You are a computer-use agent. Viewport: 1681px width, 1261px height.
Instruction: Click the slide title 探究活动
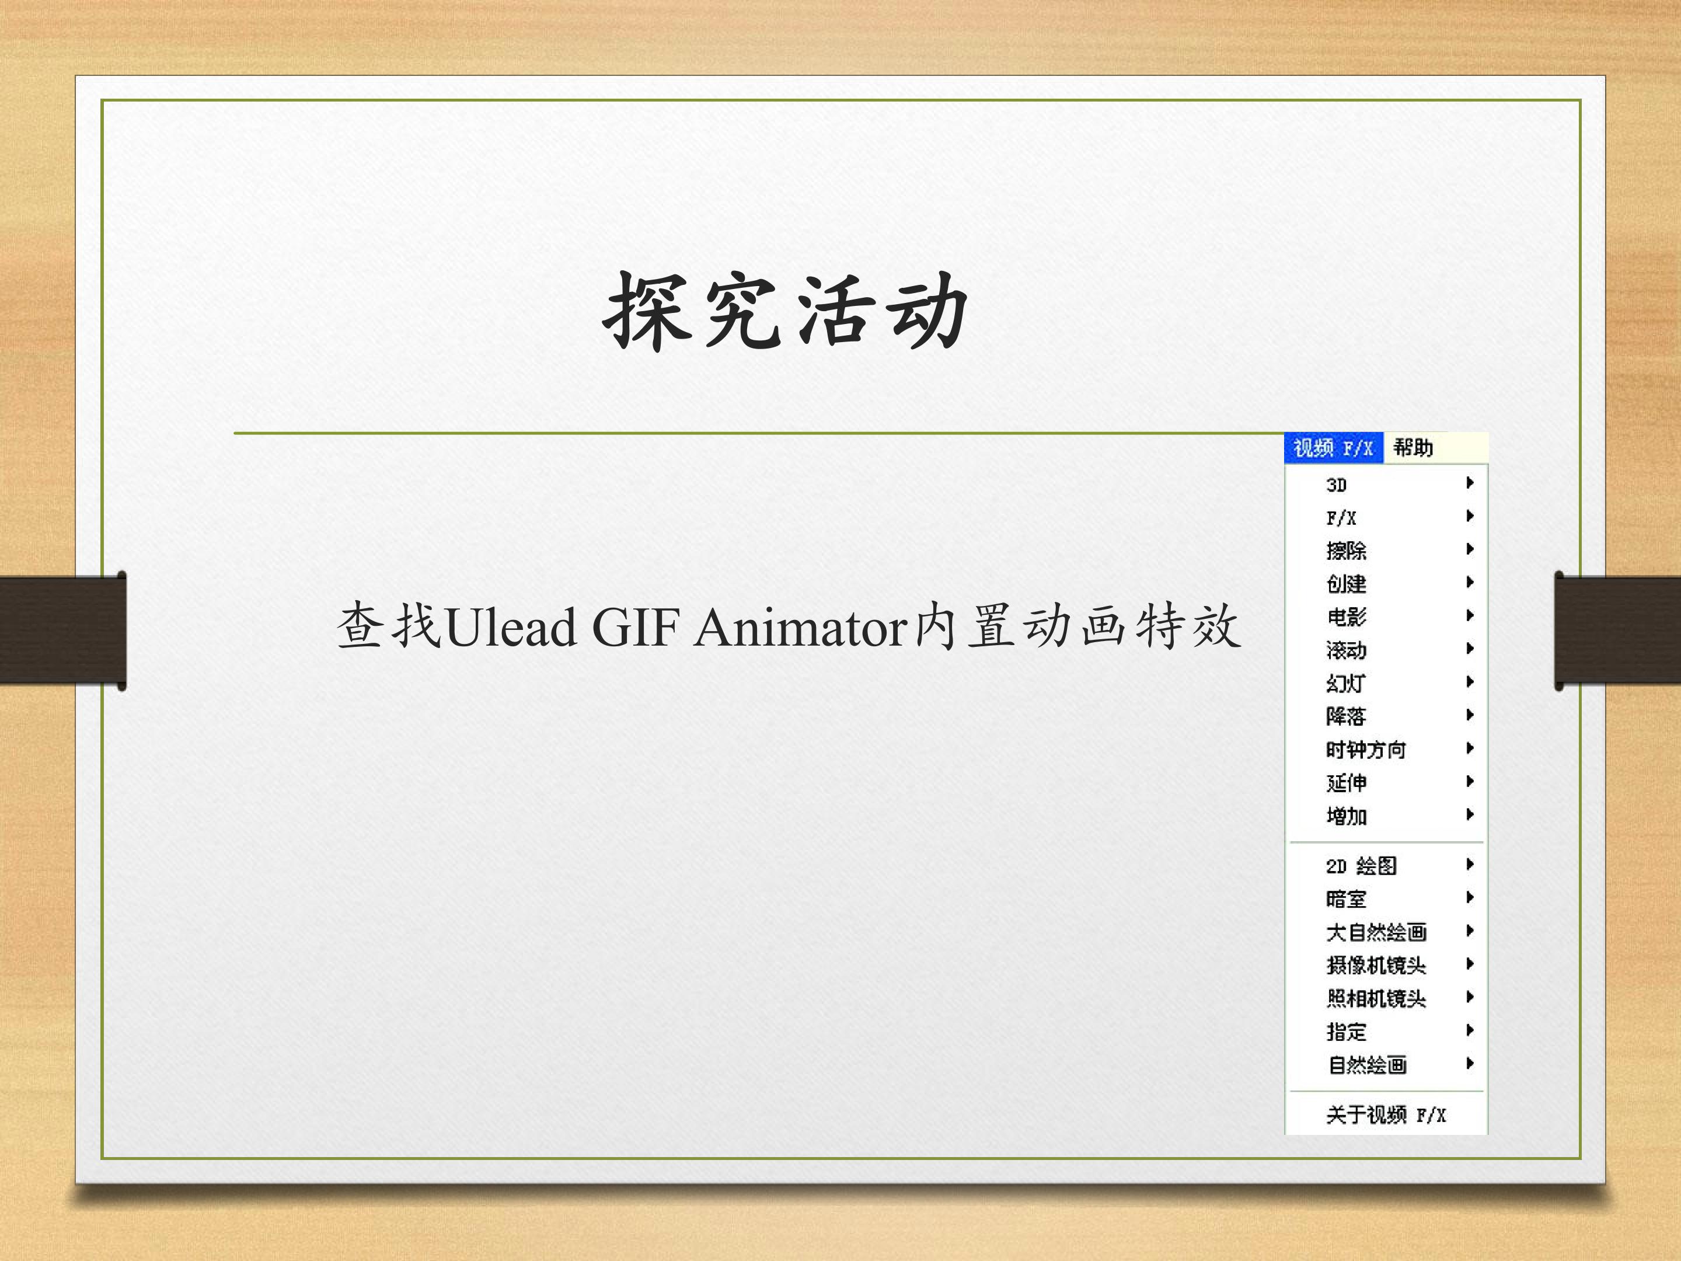click(x=786, y=312)
